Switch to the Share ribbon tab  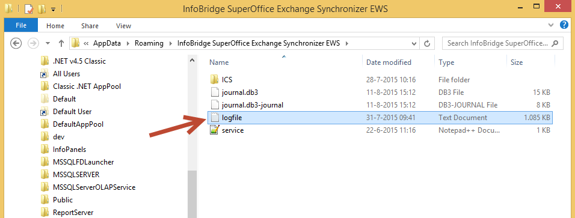click(x=90, y=26)
